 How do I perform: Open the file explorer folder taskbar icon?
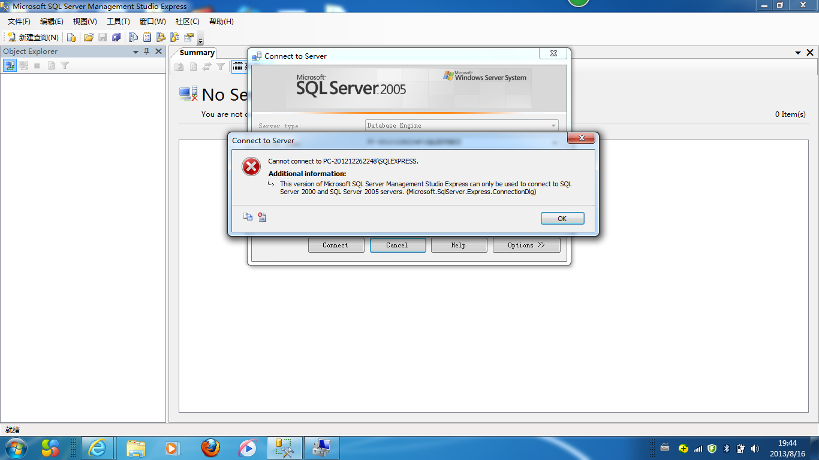point(136,448)
